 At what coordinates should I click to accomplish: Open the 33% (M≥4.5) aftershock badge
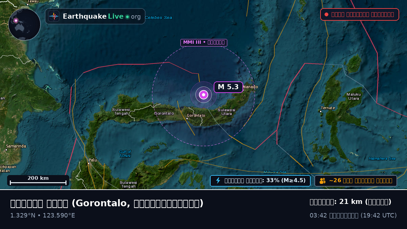(x=260, y=181)
